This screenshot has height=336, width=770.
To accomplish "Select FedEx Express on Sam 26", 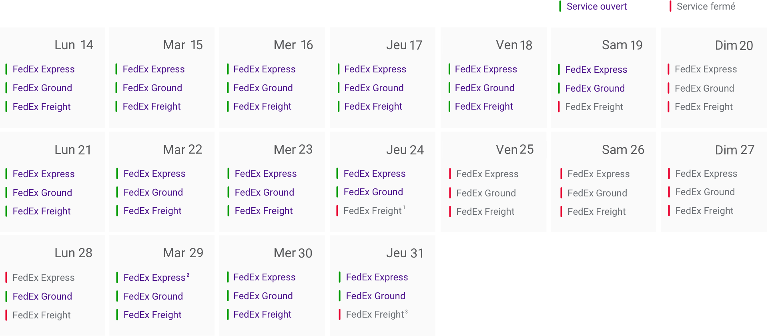I will point(599,174).
